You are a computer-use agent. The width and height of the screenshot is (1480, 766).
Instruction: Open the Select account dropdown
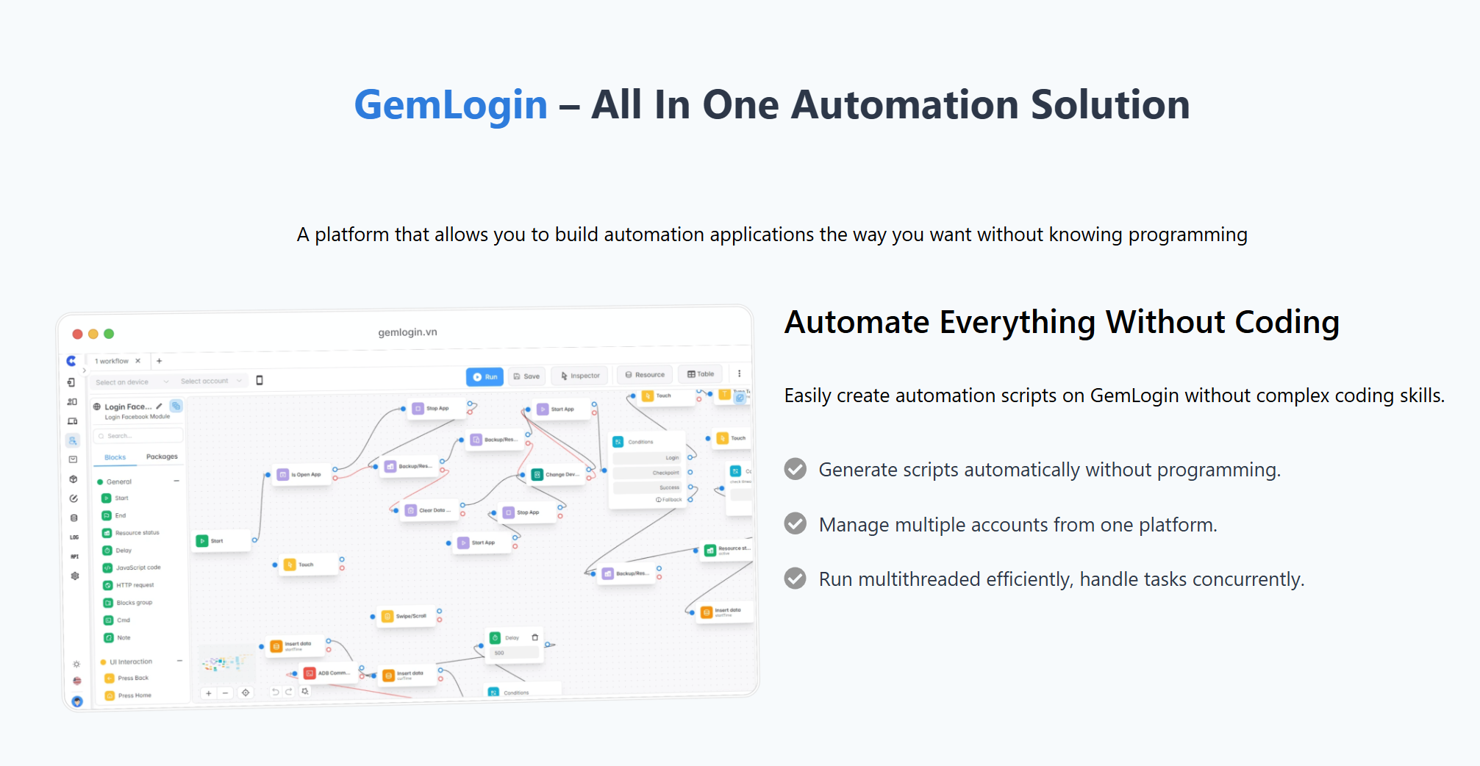point(212,381)
